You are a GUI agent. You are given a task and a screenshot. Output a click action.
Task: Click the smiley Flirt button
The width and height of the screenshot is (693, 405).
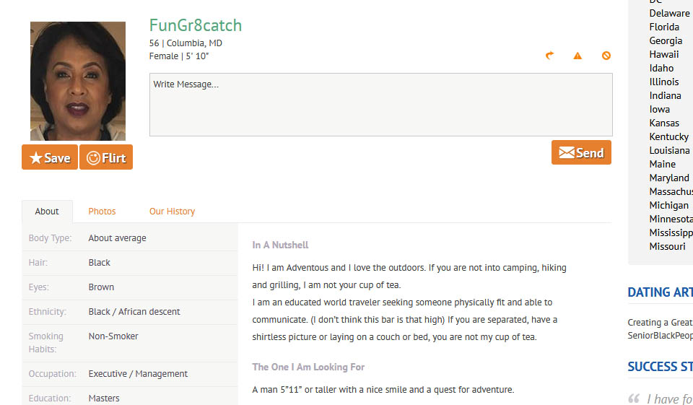(106, 157)
